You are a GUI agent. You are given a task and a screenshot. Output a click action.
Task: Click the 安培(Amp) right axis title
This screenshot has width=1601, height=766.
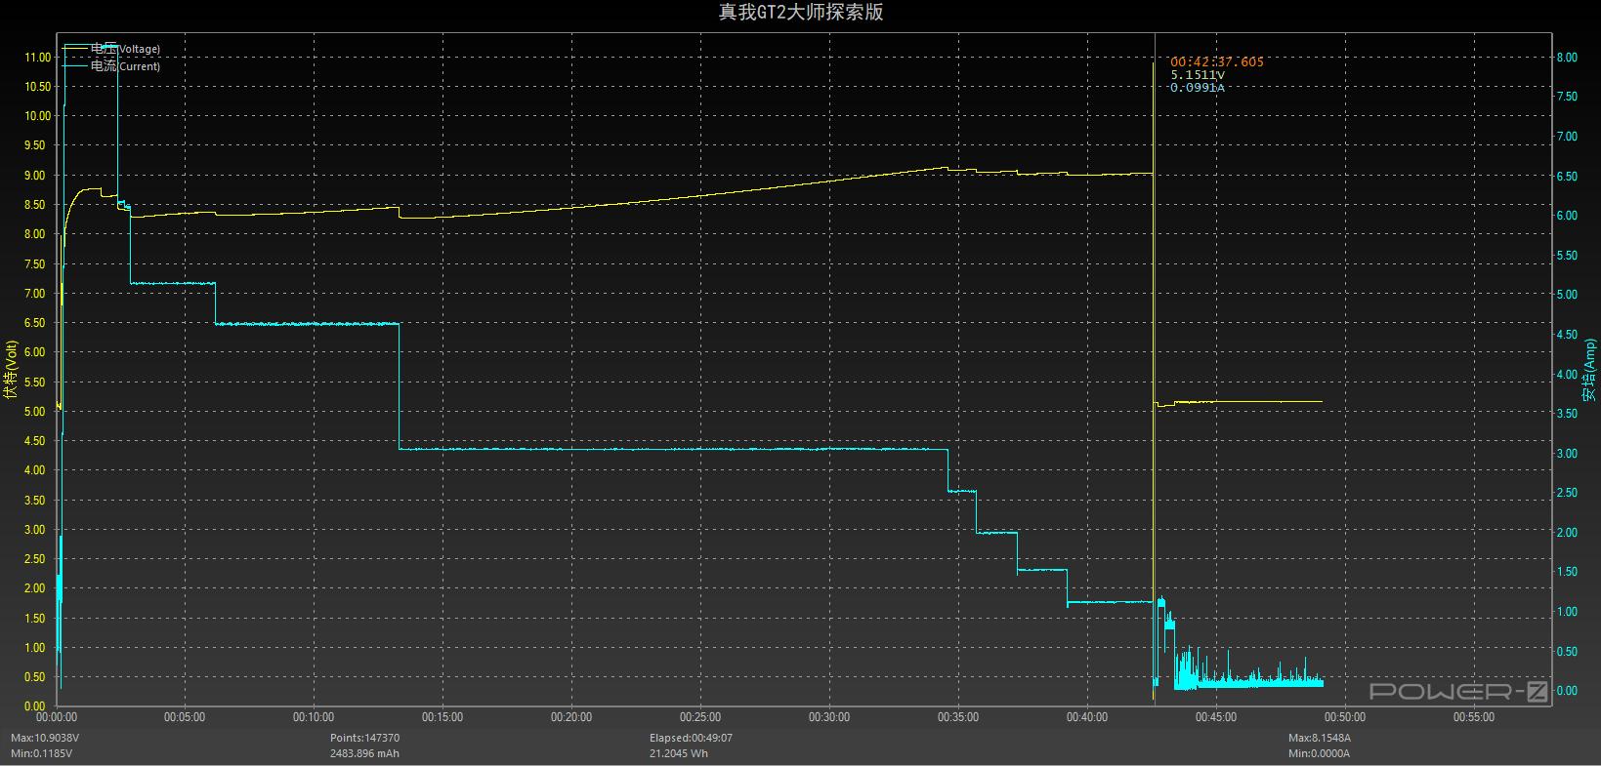1589,371
